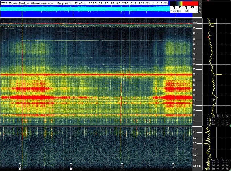
Task: Click the 0.5 Hz label on the lower axis
Action: pos(197,166)
